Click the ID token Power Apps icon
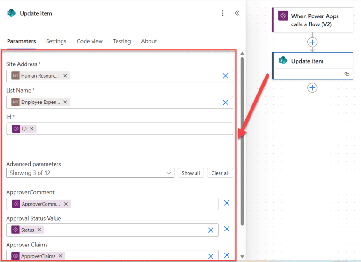The image size is (361, 262). (16, 128)
